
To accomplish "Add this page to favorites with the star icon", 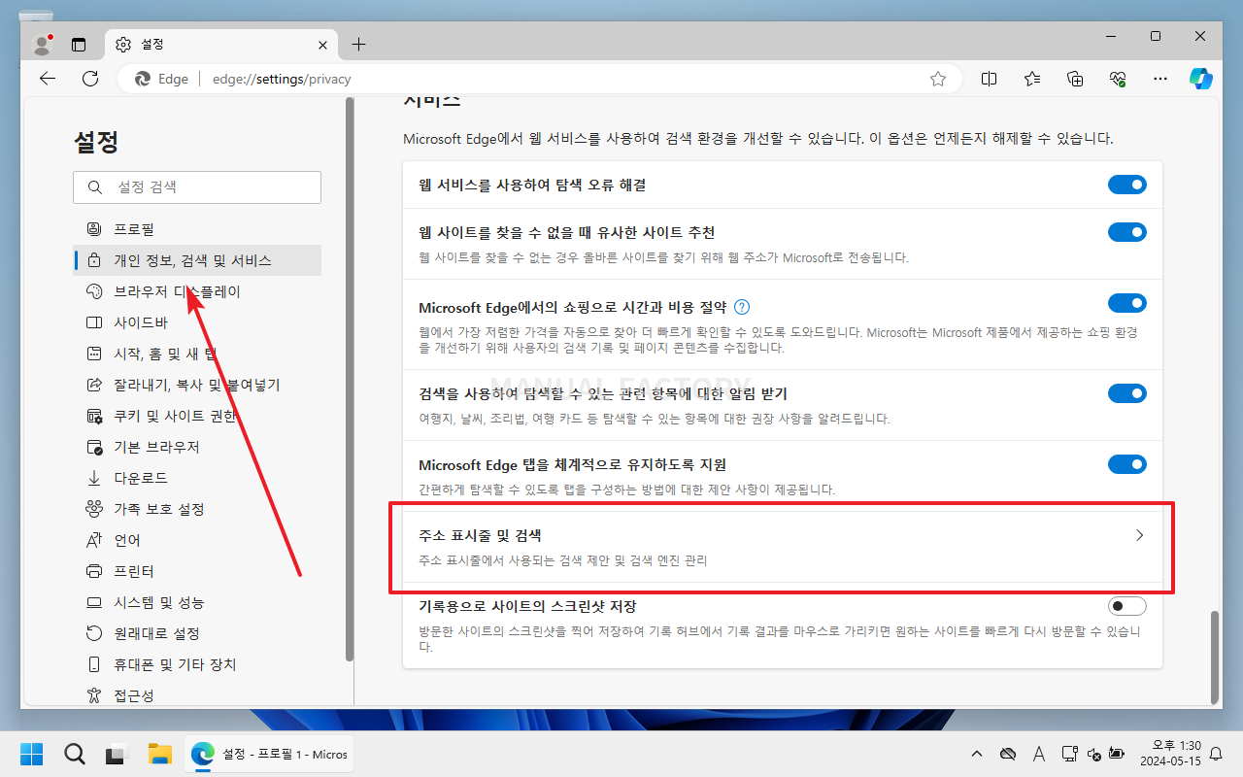I will point(938,79).
